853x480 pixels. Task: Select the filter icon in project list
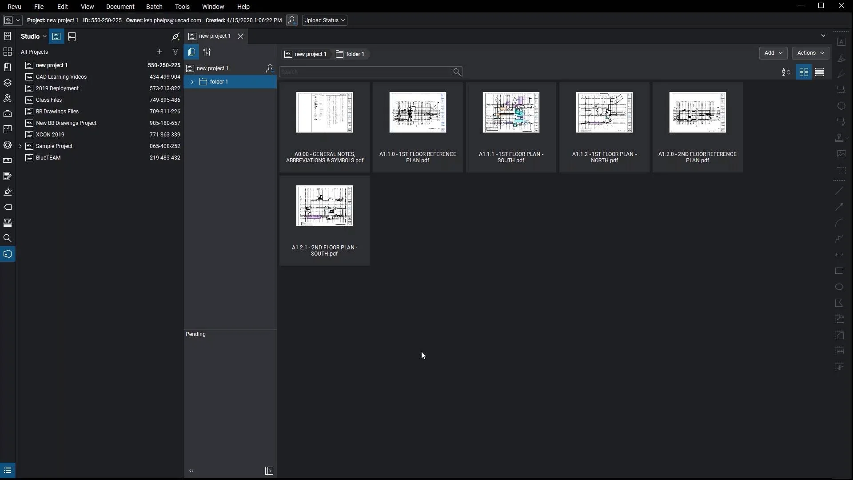(175, 52)
